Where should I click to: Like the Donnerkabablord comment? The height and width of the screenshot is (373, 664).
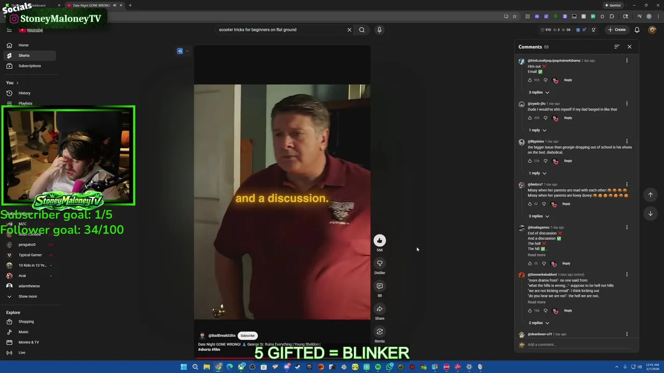click(x=530, y=310)
